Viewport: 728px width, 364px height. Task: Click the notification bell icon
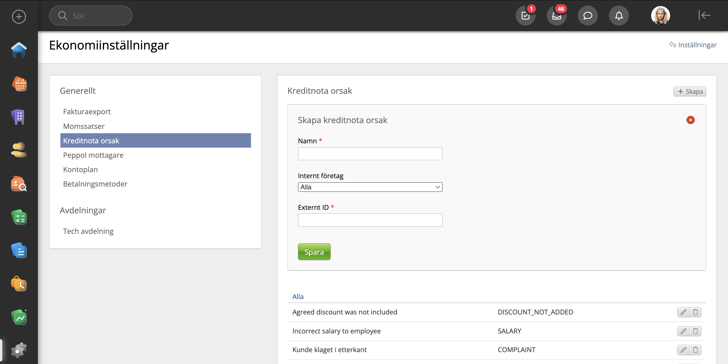tap(619, 15)
